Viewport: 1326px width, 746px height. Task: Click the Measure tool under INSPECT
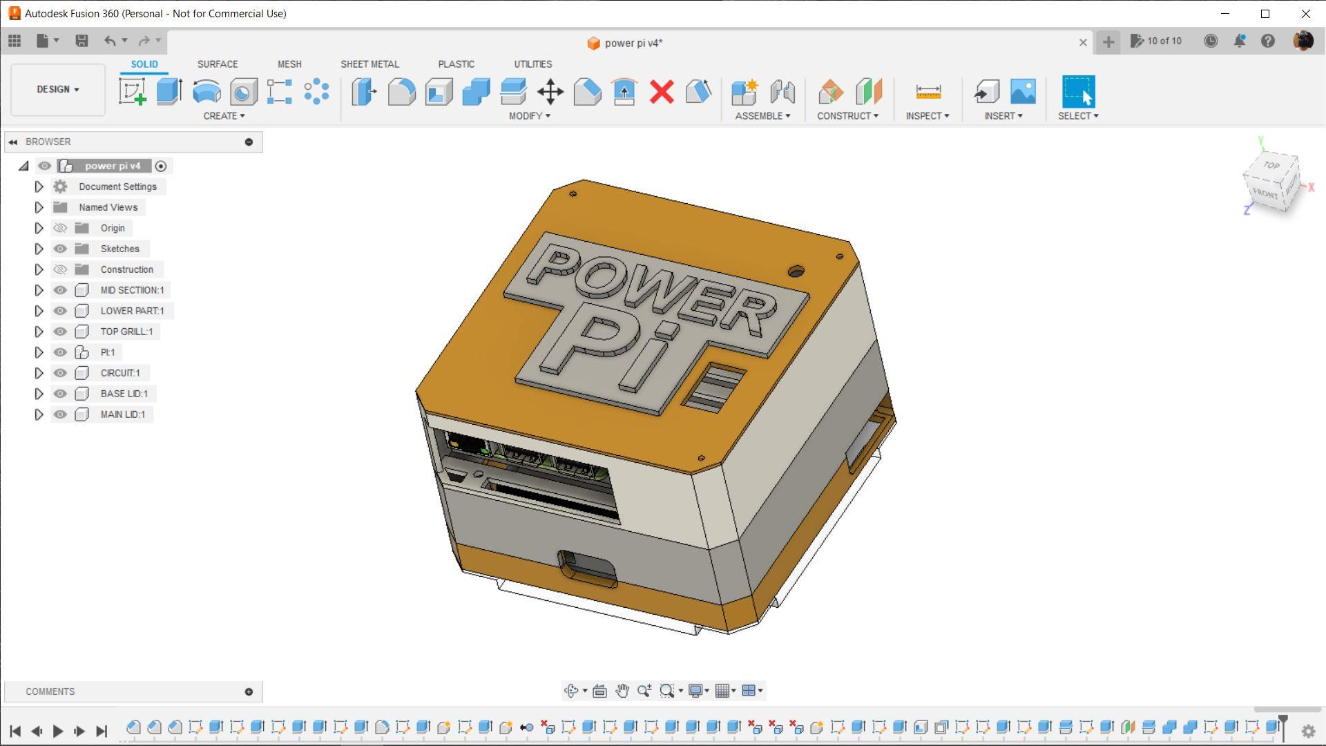click(x=925, y=91)
